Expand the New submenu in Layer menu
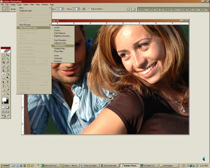This screenshot has height=168, width=210. point(34,8)
